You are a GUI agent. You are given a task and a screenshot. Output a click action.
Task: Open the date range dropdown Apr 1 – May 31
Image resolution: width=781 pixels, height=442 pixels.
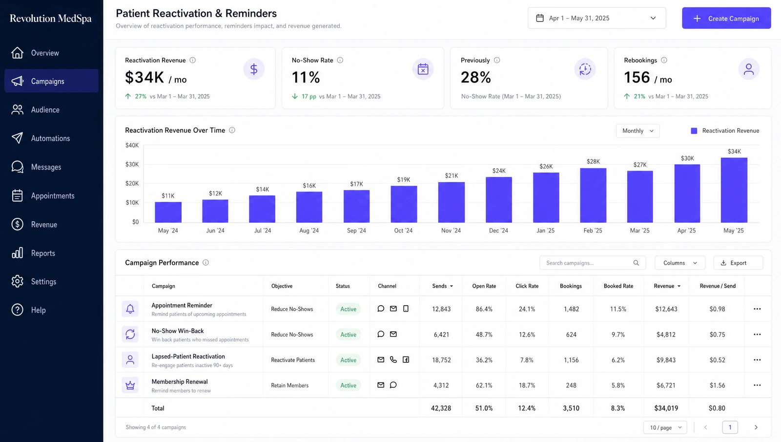(597, 18)
